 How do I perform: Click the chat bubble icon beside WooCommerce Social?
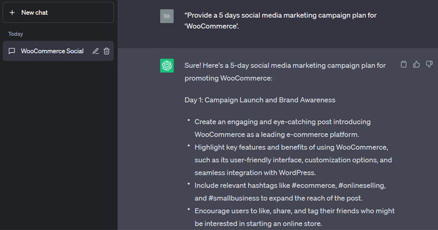pos(12,51)
